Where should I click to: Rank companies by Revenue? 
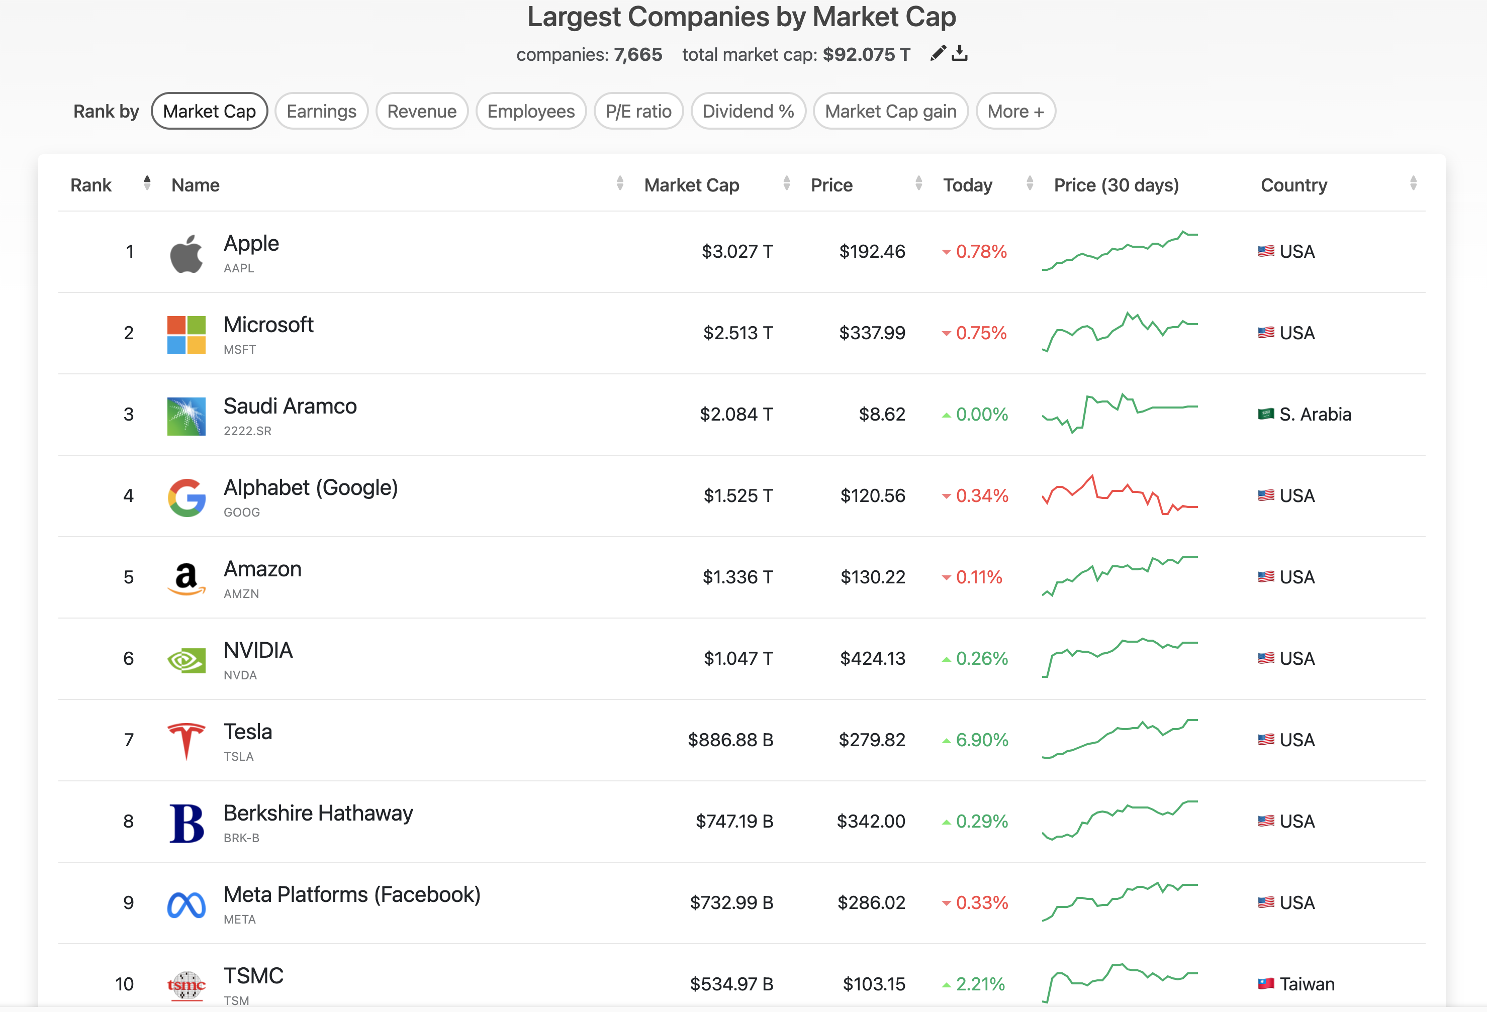tap(422, 112)
